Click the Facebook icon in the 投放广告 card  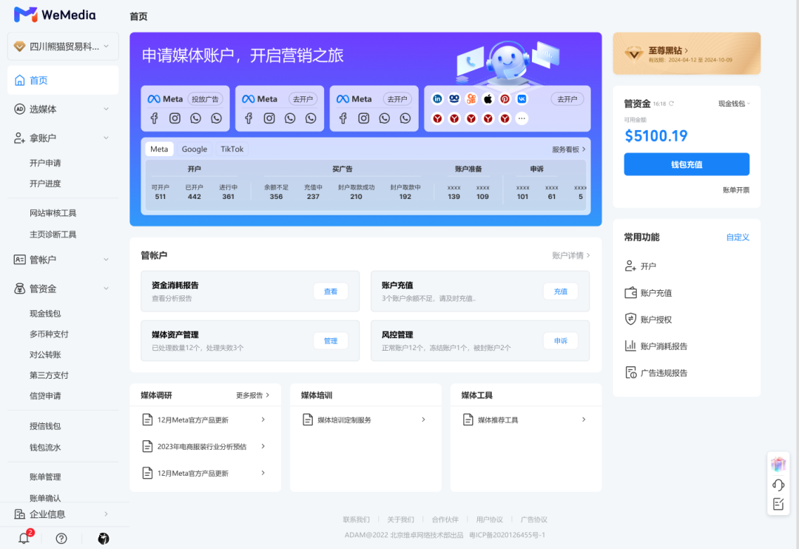tap(154, 118)
